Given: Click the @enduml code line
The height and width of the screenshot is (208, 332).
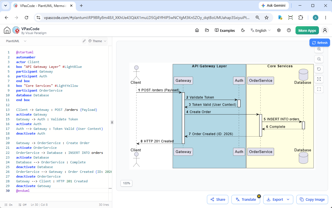Looking at the screenshot, I should 23,191.
